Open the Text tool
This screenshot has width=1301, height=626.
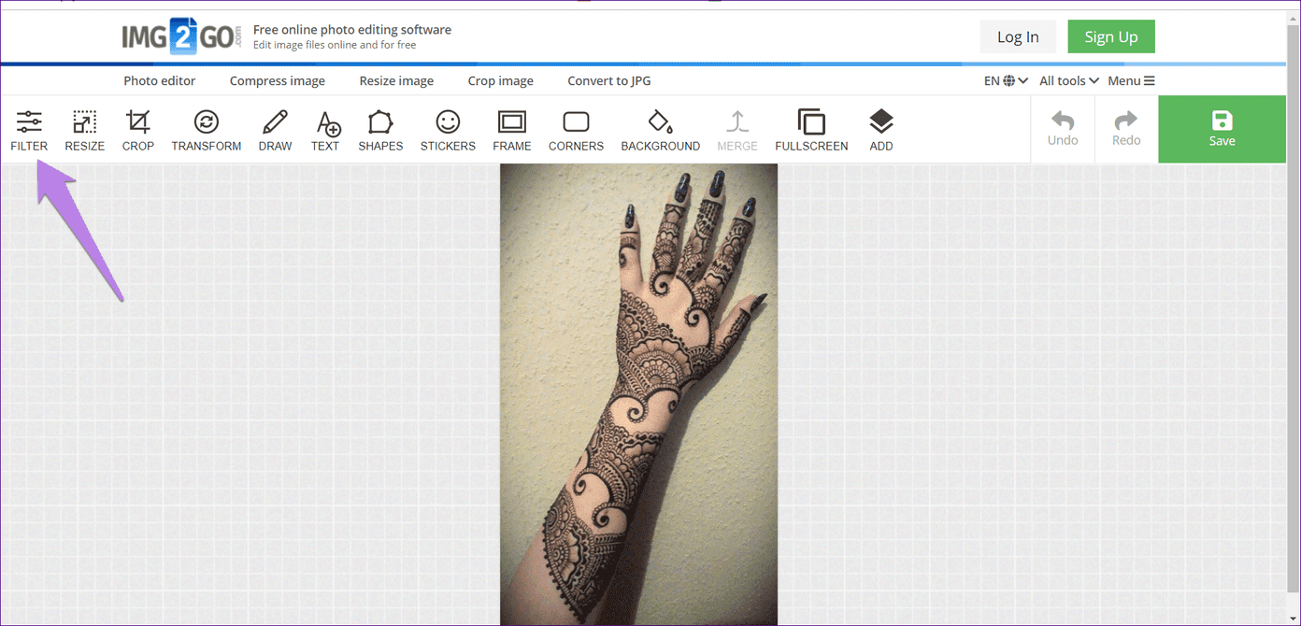point(325,130)
